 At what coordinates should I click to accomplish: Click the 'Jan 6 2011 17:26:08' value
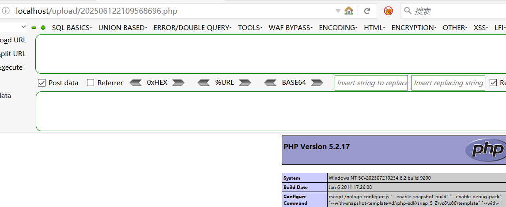350,187
